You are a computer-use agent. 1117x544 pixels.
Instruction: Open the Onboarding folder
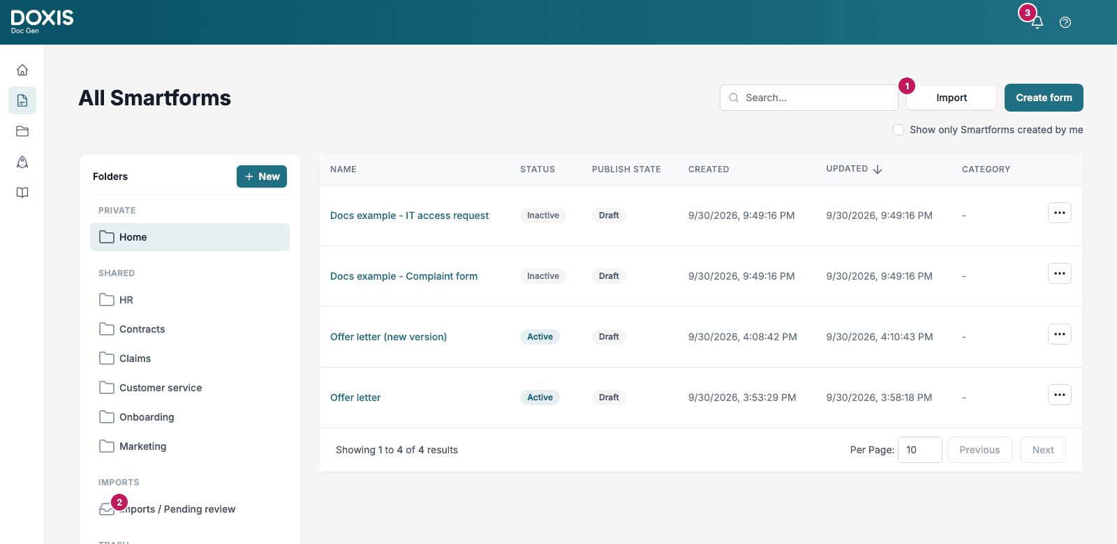190,417
